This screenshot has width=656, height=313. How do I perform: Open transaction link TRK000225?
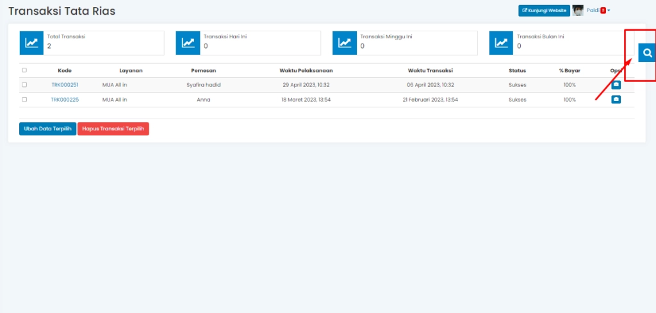click(x=65, y=100)
